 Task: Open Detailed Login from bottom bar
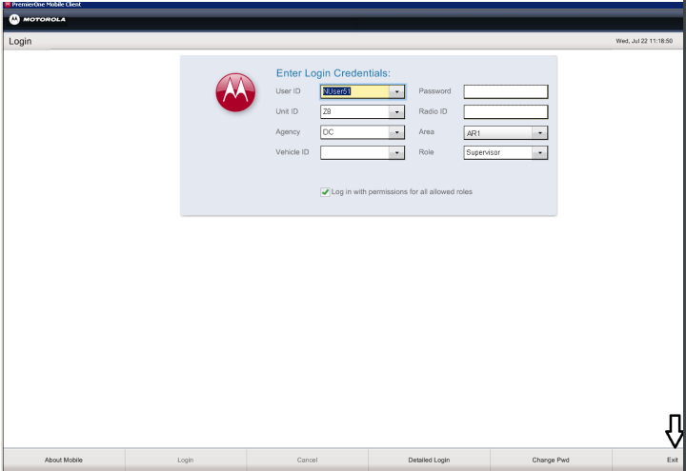coord(429,460)
